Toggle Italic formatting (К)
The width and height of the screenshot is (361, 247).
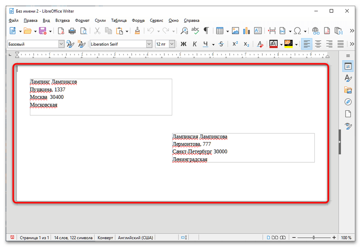195,44
